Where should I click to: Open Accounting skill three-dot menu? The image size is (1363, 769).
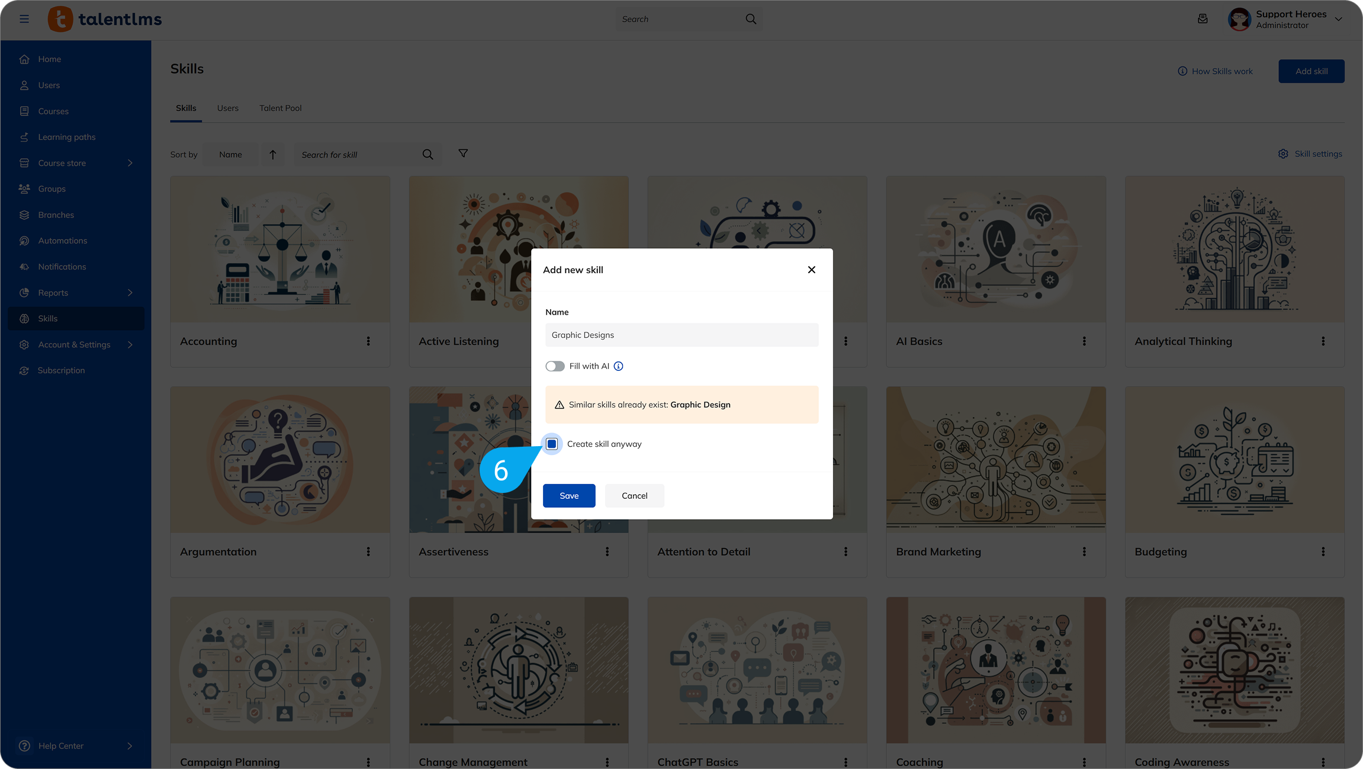[368, 341]
